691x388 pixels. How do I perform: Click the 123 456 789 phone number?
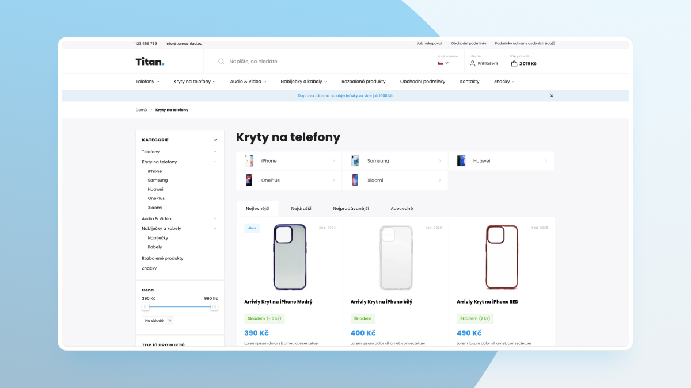point(146,44)
